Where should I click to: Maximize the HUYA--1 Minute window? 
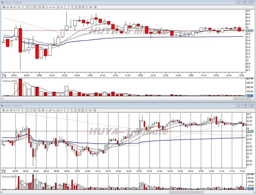click(x=246, y=106)
